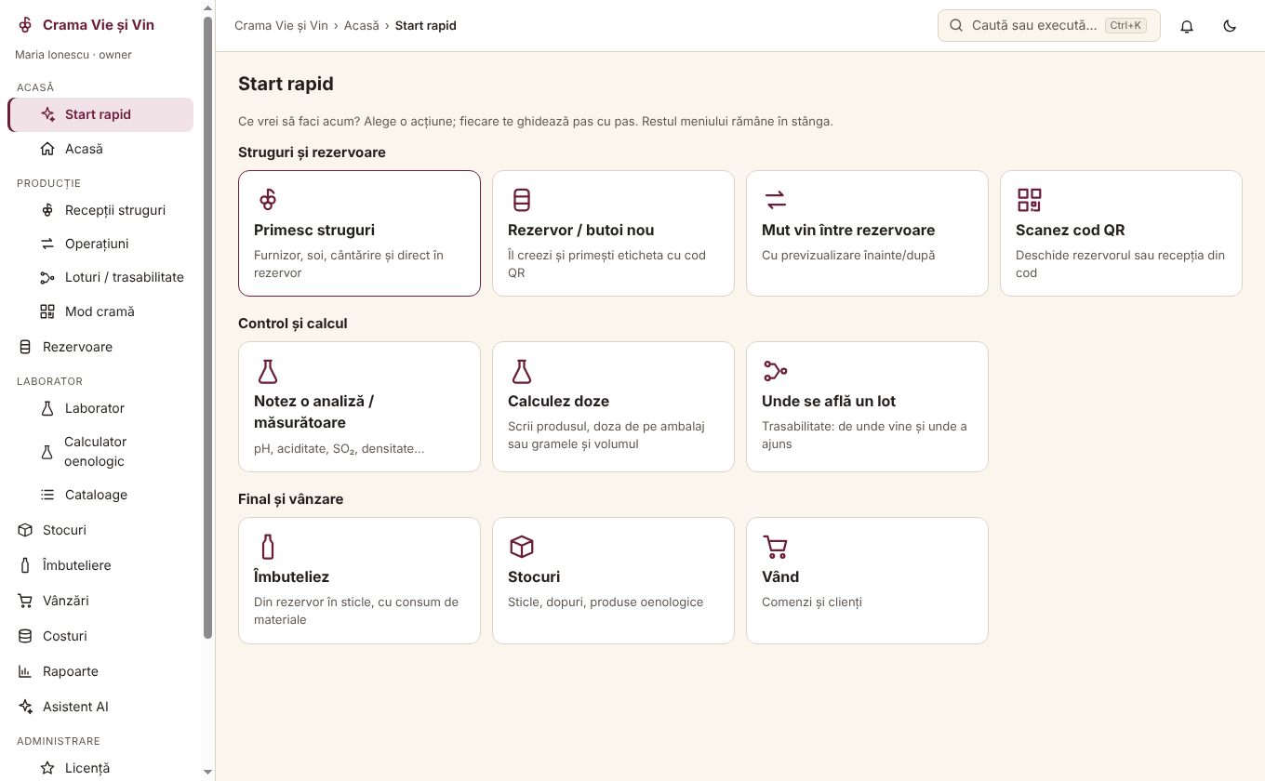Toggle dark mode with the moon icon
The width and height of the screenshot is (1265, 781).
1230,26
